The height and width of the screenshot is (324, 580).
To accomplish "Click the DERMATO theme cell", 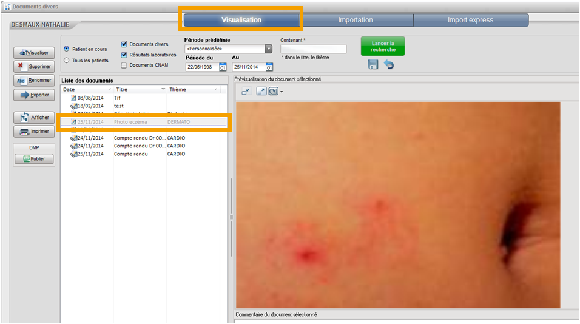I will [x=178, y=122].
